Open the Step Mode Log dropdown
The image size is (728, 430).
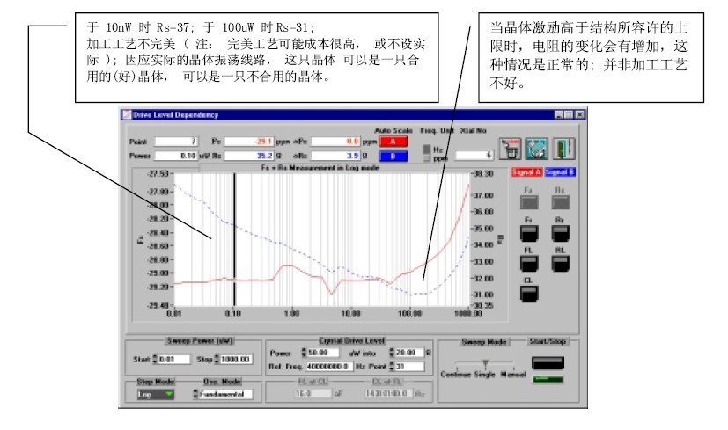[x=156, y=395]
